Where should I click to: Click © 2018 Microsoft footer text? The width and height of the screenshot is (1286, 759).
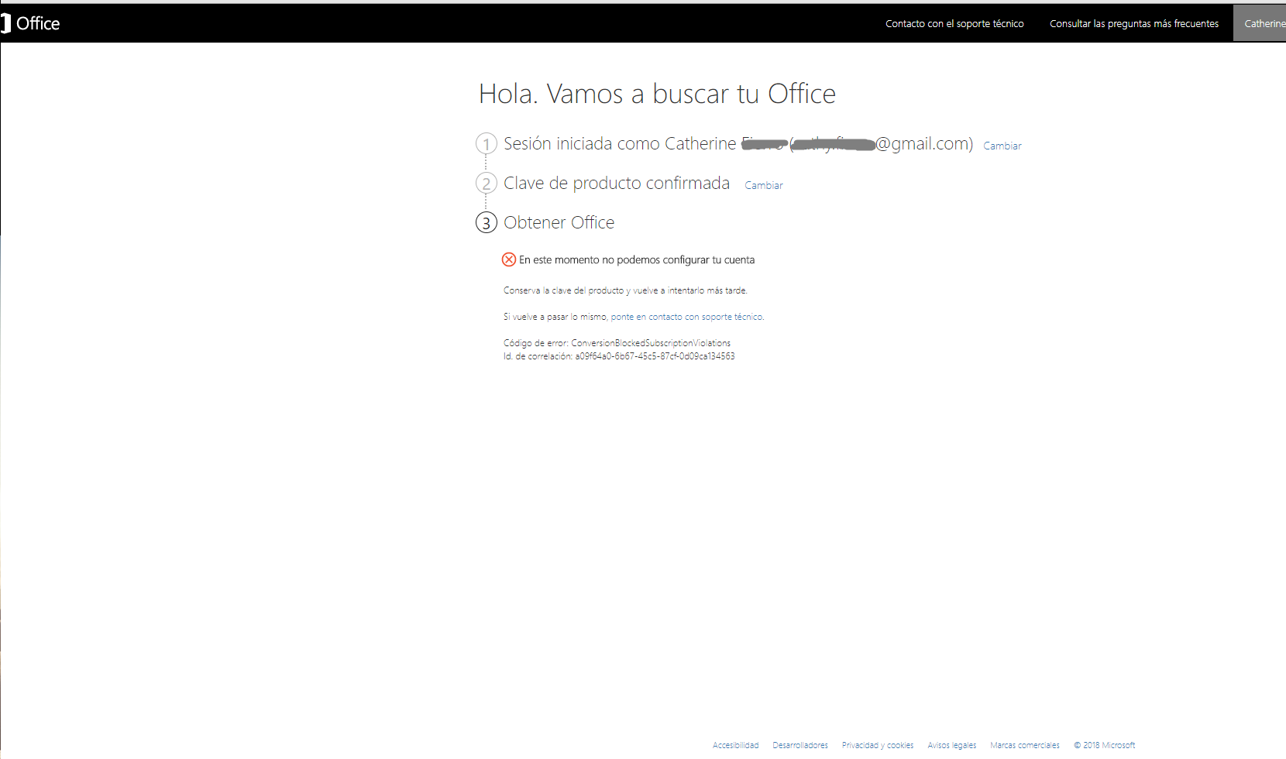1105,745
